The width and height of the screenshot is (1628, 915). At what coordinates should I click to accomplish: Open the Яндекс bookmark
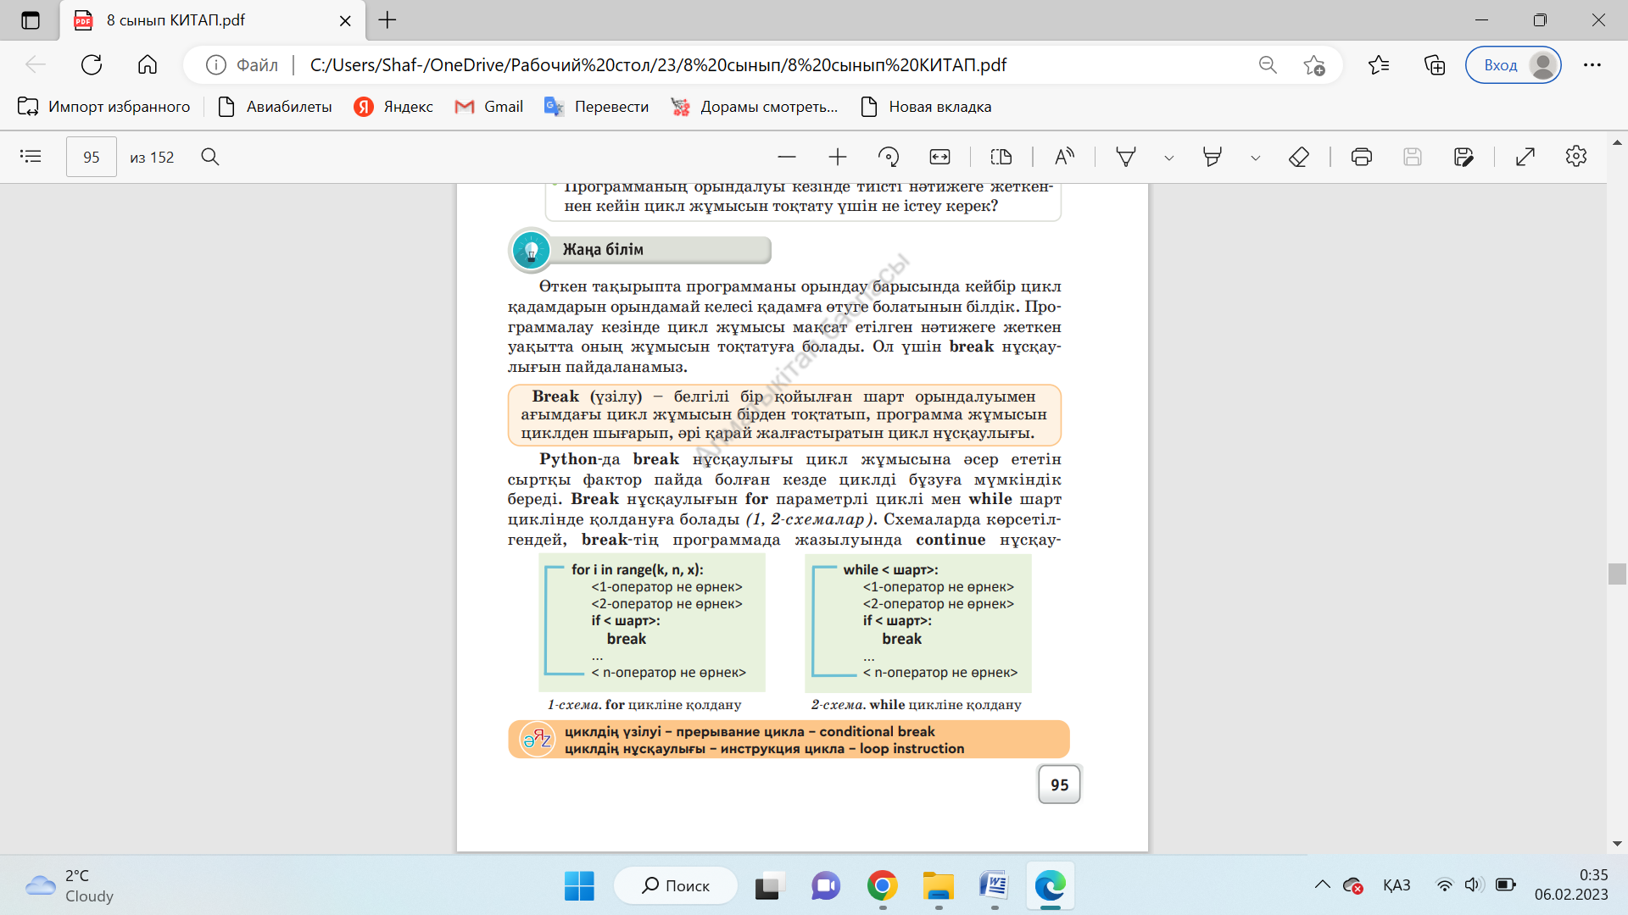pyautogui.click(x=393, y=107)
